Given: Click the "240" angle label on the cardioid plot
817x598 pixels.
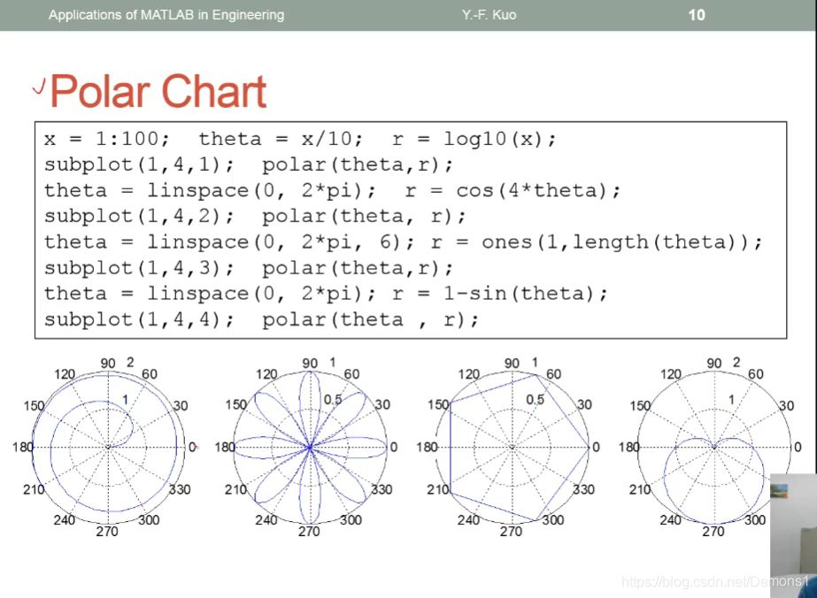Looking at the screenshot, I should [x=671, y=520].
